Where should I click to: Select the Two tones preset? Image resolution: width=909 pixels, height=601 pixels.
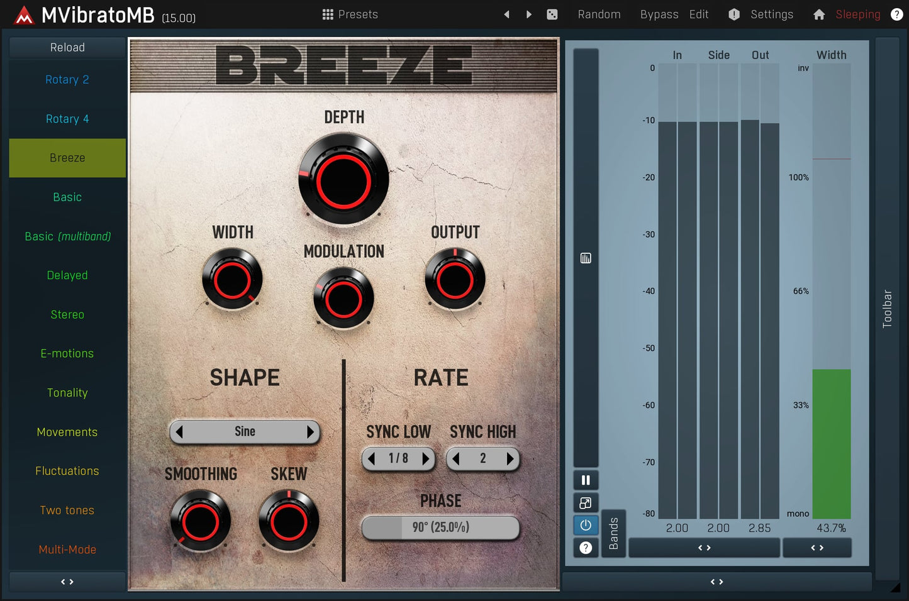coord(67,510)
